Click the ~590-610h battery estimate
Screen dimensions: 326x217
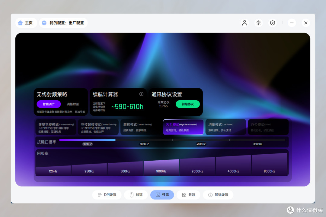click(x=127, y=106)
